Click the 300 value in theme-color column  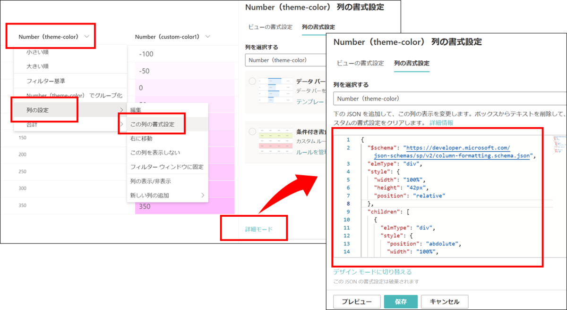coord(23,188)
